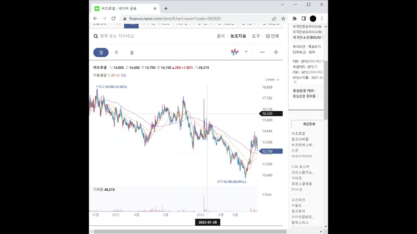Click the vertical page scrollbar thumb
The image size is (417, 234).
tap(326, 90)
